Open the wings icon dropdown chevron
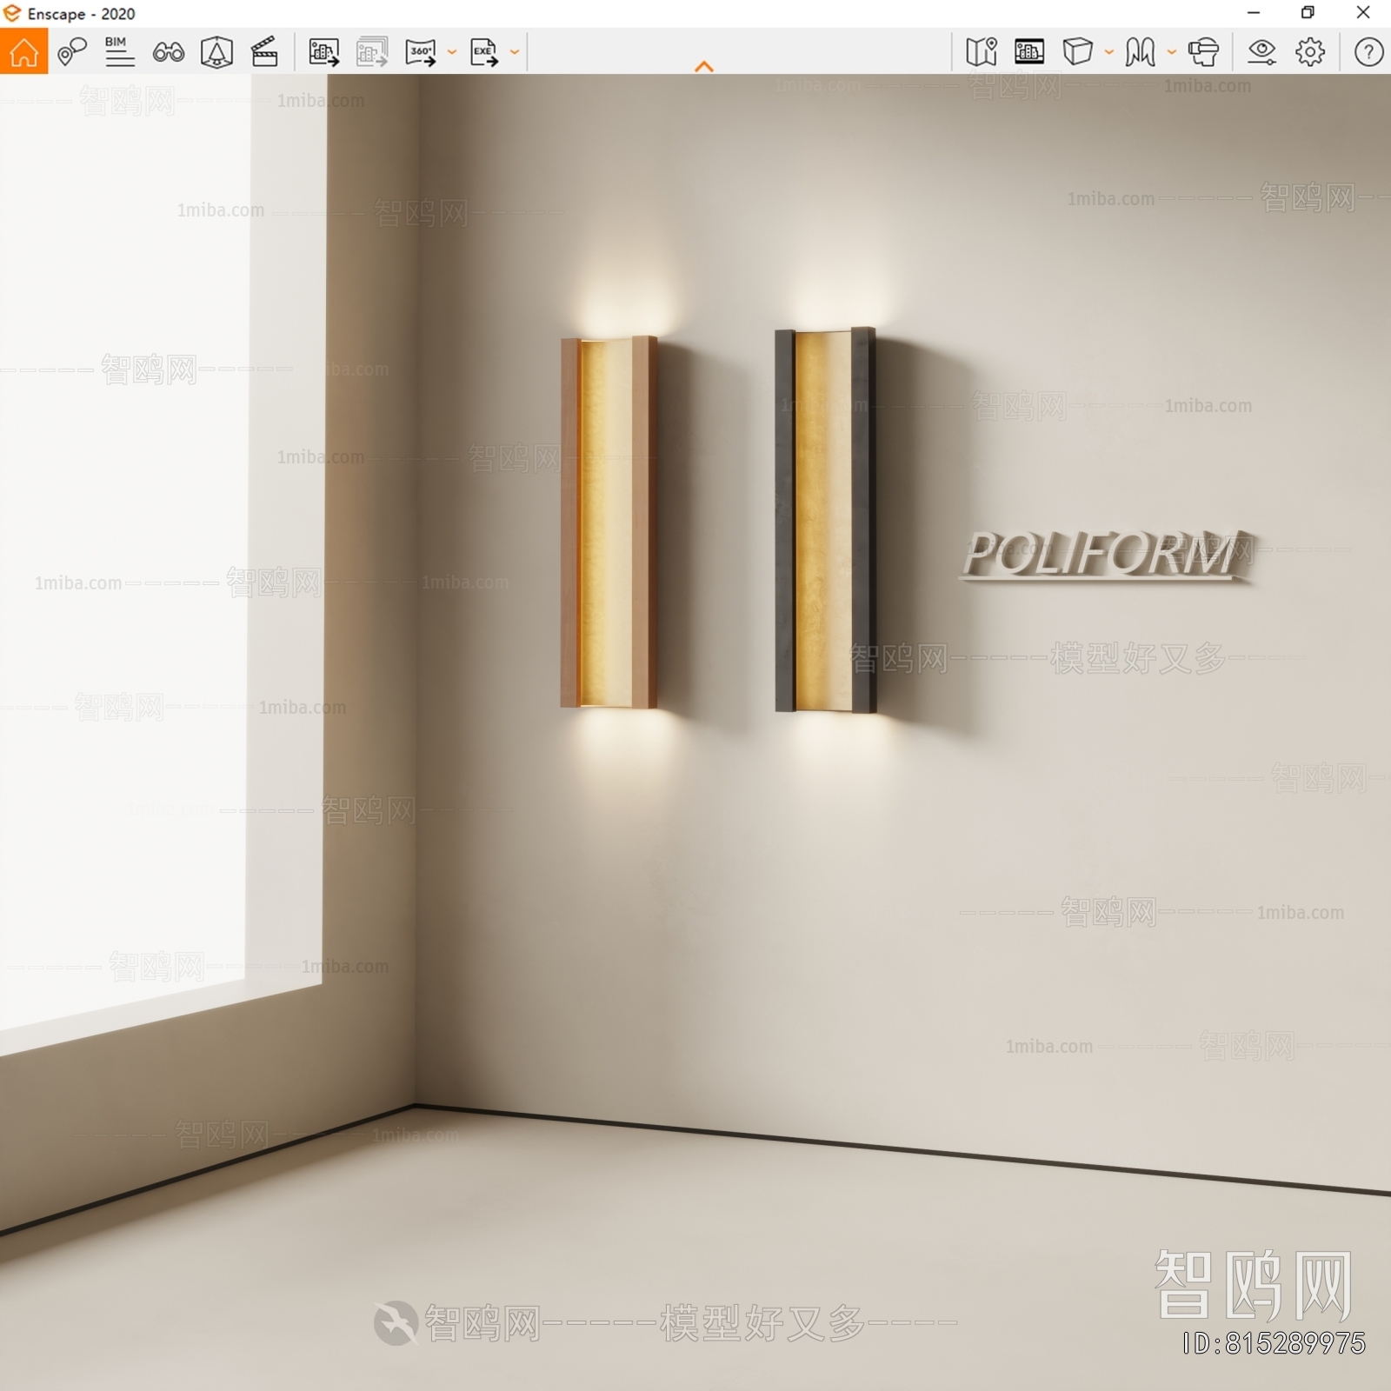The image size is (1391, 1391). pyautogui.click(x=1172, y=53)
